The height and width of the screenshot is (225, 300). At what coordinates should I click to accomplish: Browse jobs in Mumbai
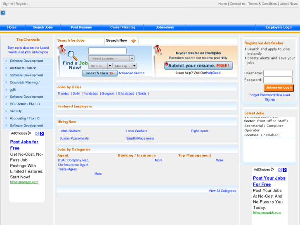click(x=64, y=93)
